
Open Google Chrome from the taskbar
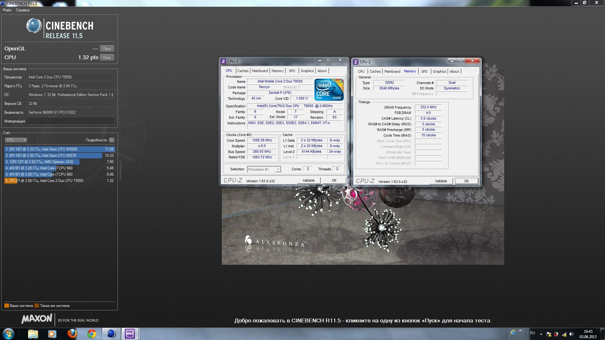coord(92,334)
